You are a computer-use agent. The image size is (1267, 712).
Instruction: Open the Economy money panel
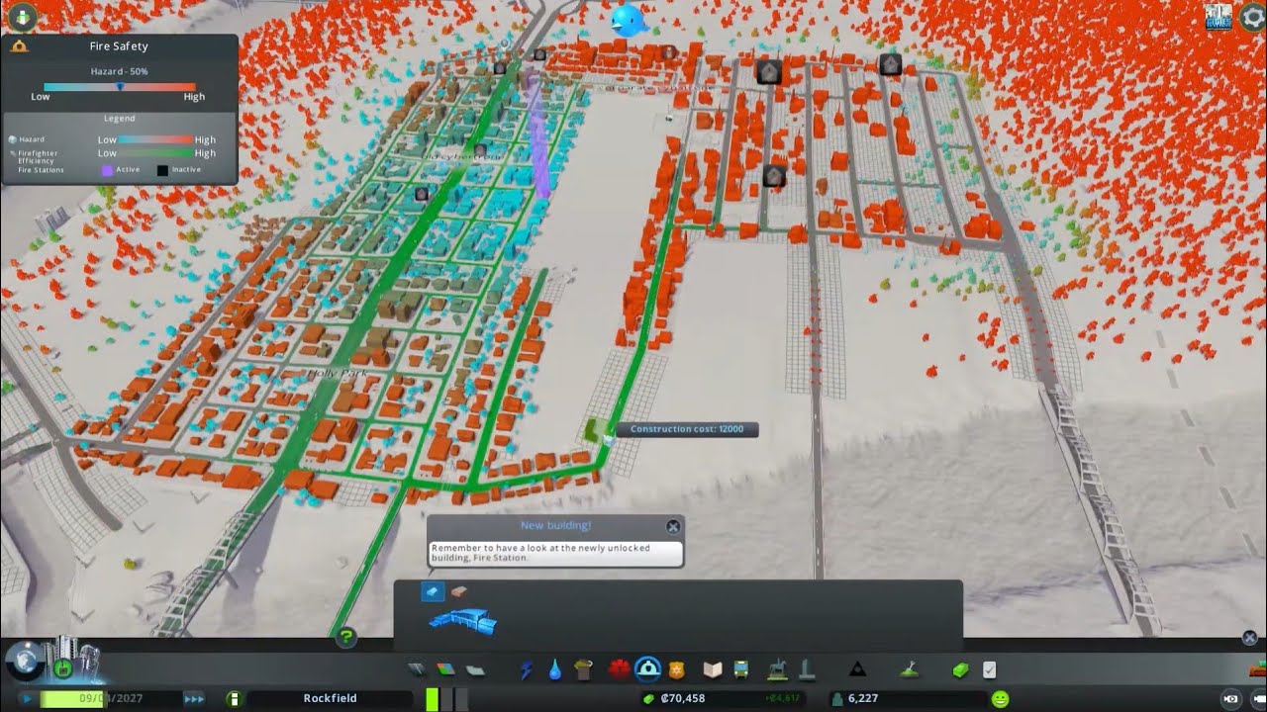(x=961, y=669)
